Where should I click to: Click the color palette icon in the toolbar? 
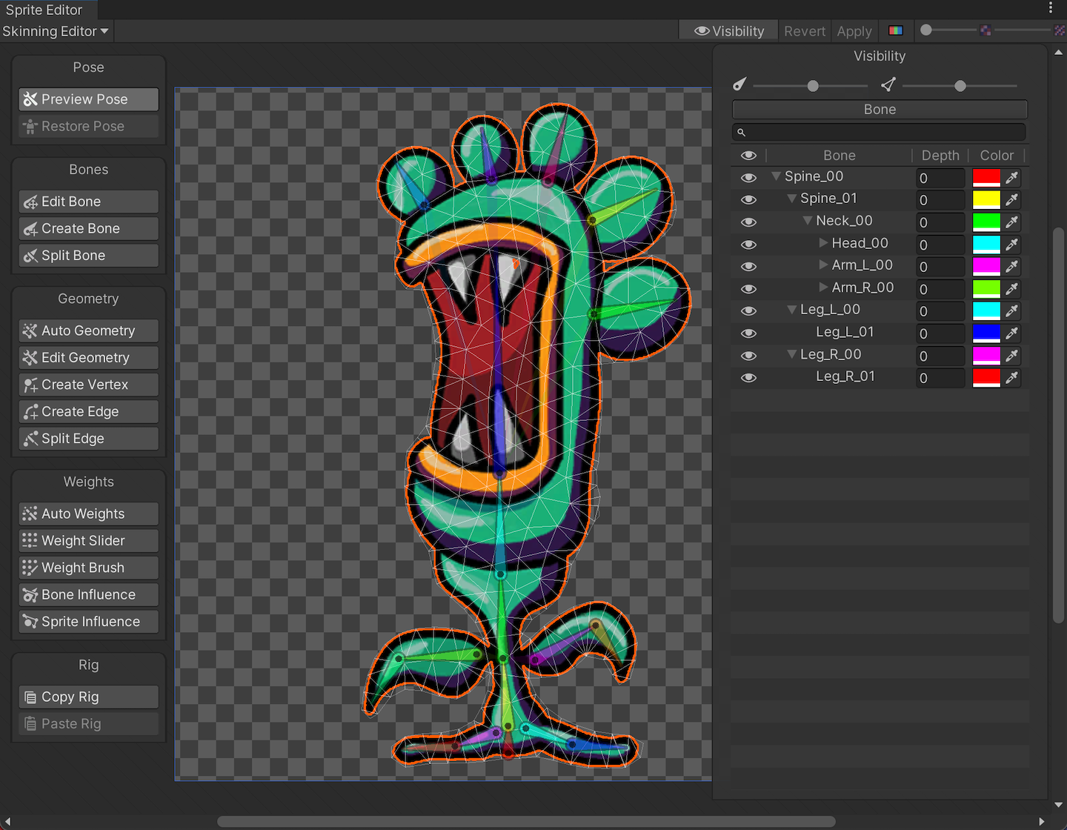(x=896, y=31)
